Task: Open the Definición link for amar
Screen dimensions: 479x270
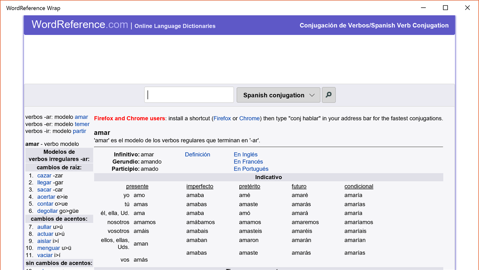Action: 197,154
